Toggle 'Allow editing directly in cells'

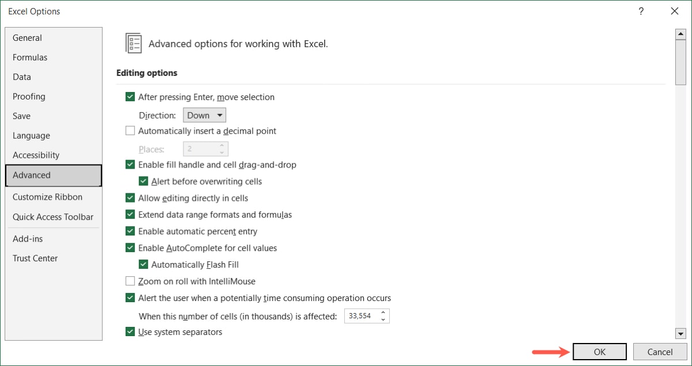tap(130, 197)
